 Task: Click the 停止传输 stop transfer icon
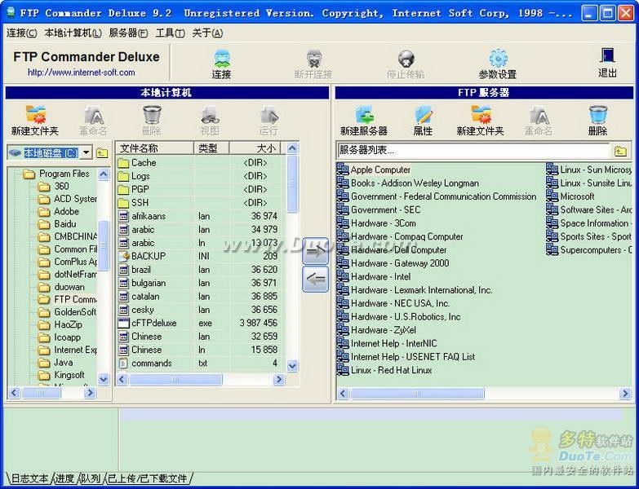pyautogui.click(x=406, y=64)
